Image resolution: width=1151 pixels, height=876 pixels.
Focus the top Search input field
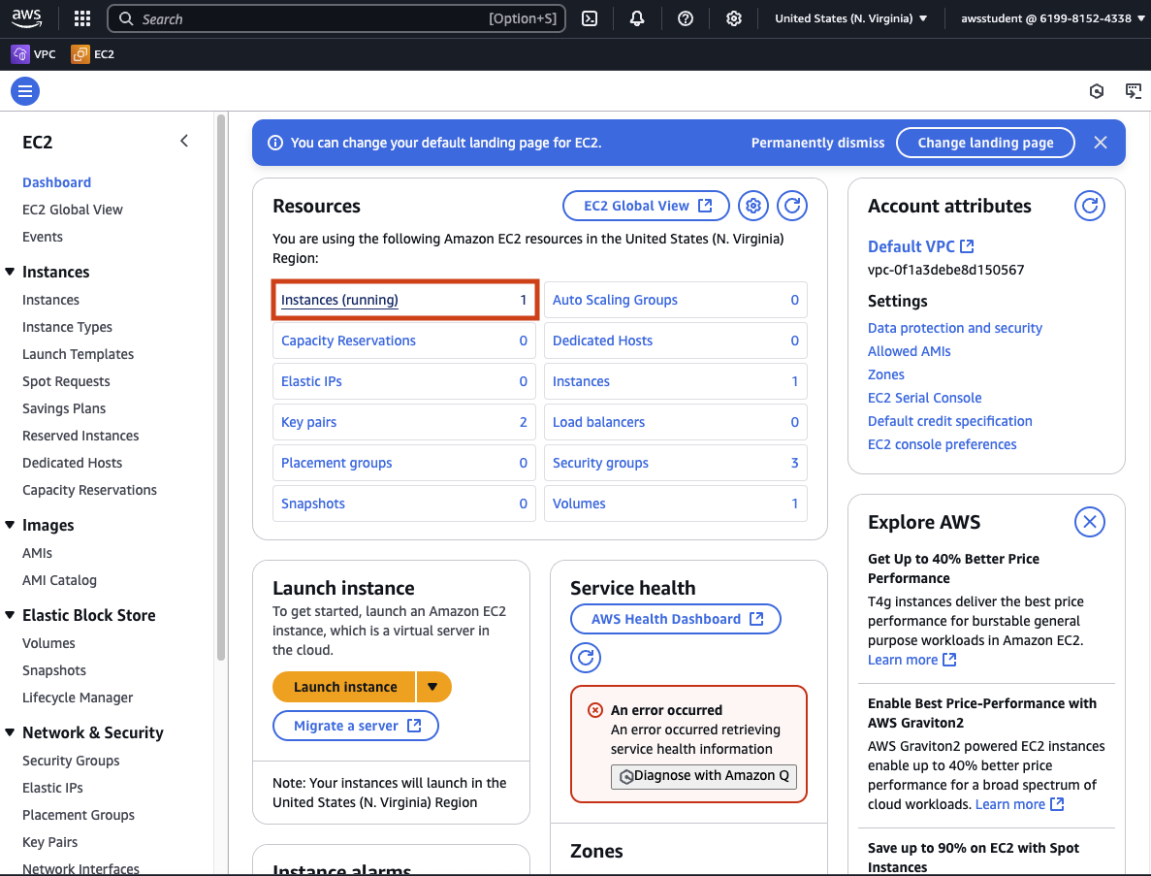click(336, 18)
